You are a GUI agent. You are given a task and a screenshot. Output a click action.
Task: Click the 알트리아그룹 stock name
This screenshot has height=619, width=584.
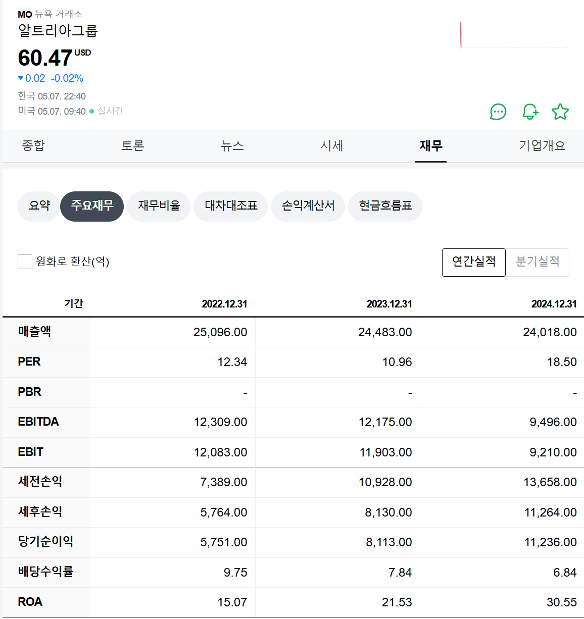pyautogui.click(x=58, y=31)
